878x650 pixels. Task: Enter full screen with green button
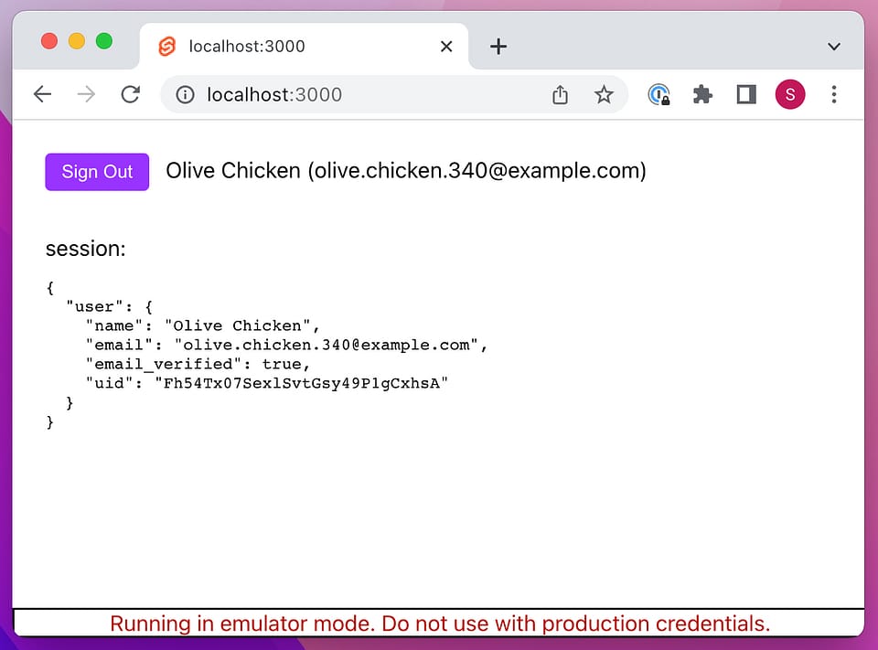click(104, 41)
